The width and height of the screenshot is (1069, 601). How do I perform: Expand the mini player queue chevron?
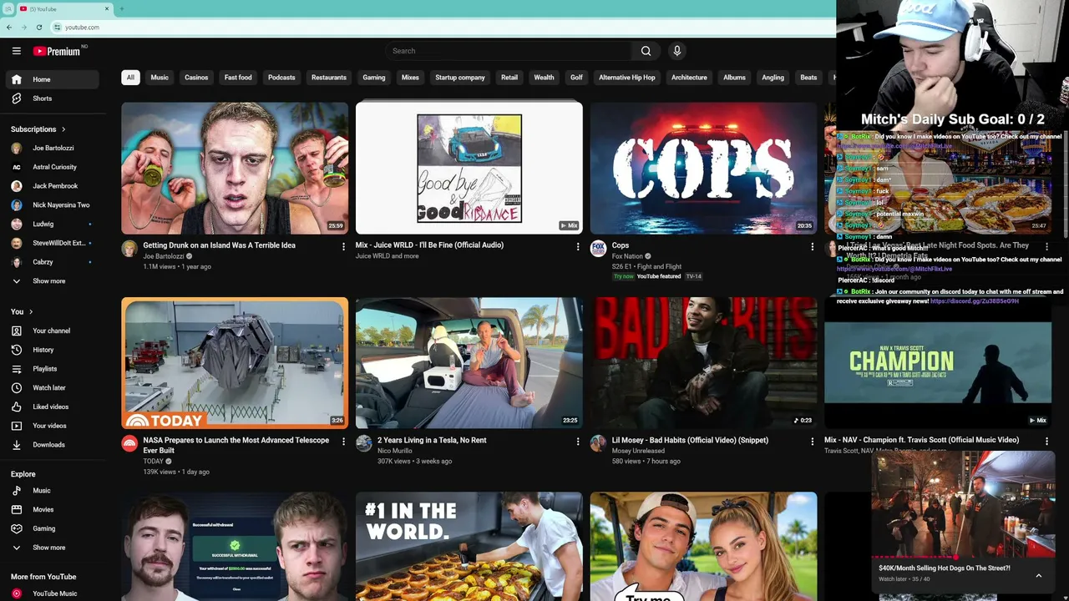(1038, 575)
